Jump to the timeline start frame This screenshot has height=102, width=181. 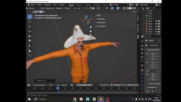click(78, 85)
